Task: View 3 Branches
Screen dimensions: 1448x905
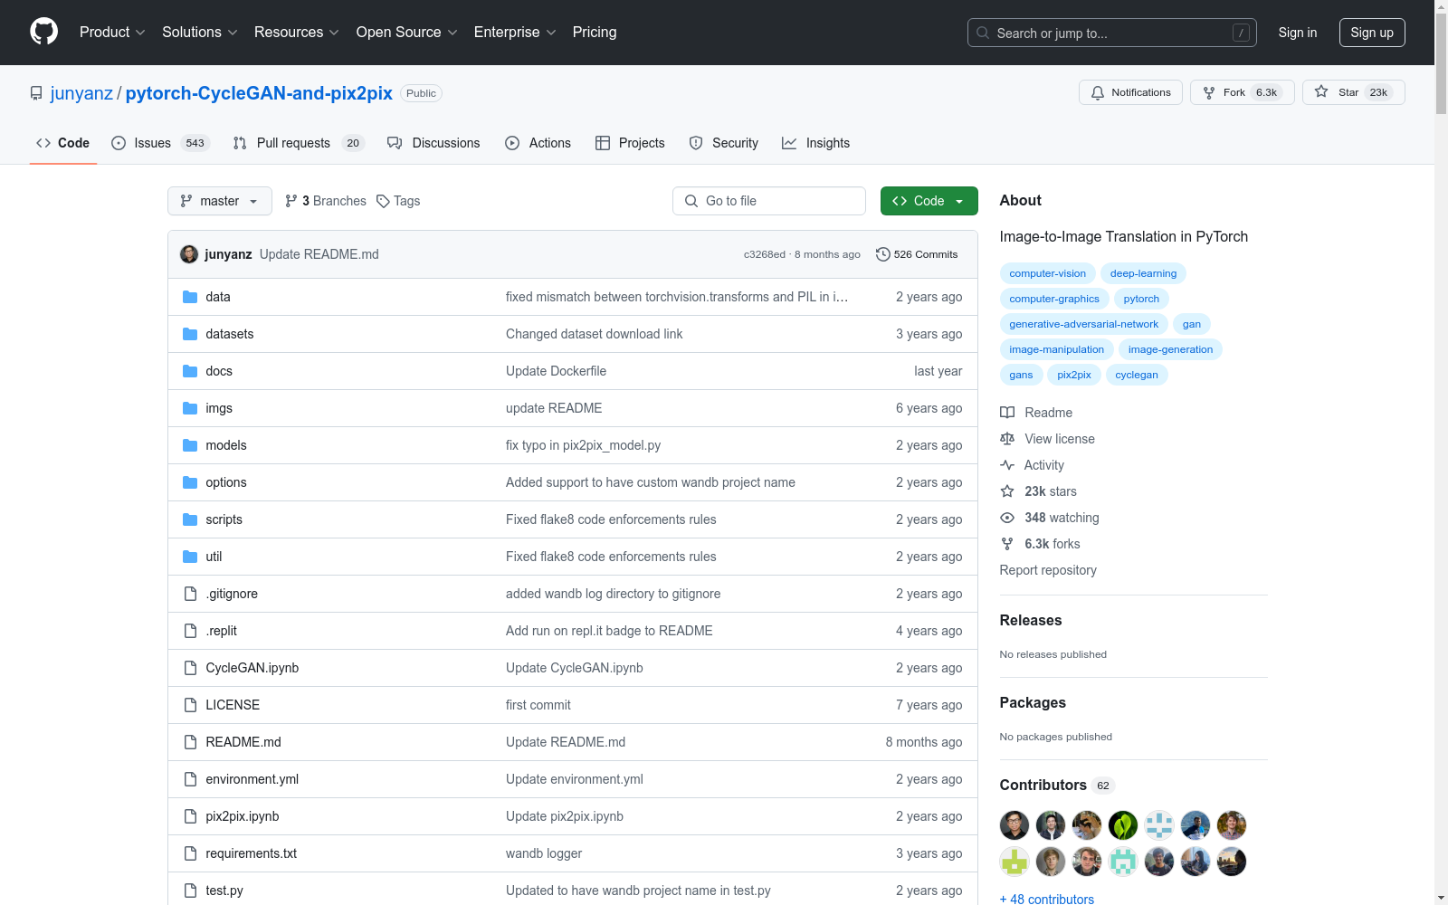Action: click(x=326, y=201)
